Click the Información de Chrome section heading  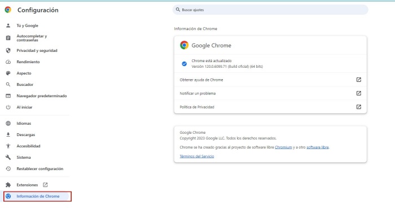point(195,29)
